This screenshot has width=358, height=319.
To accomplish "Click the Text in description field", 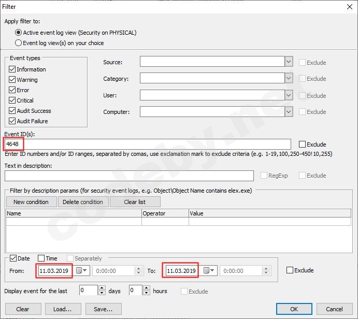I will point(129,176).
